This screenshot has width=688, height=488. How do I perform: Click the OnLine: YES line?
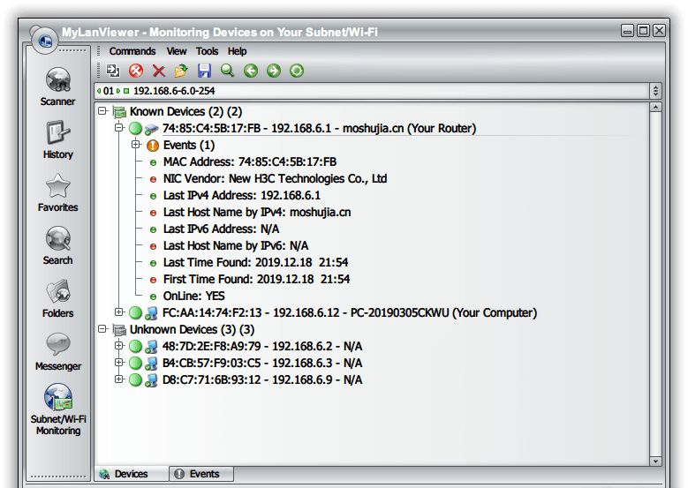pos(194,297)
